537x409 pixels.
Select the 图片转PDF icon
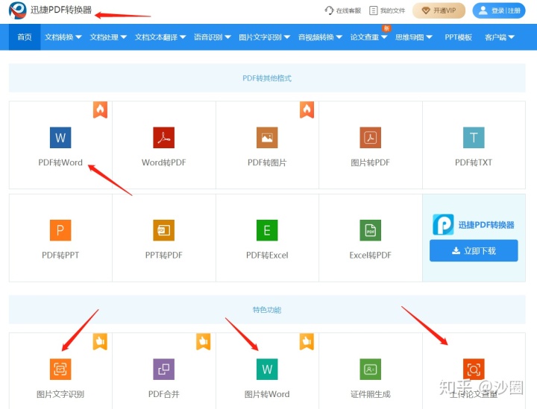click(370, 138)
